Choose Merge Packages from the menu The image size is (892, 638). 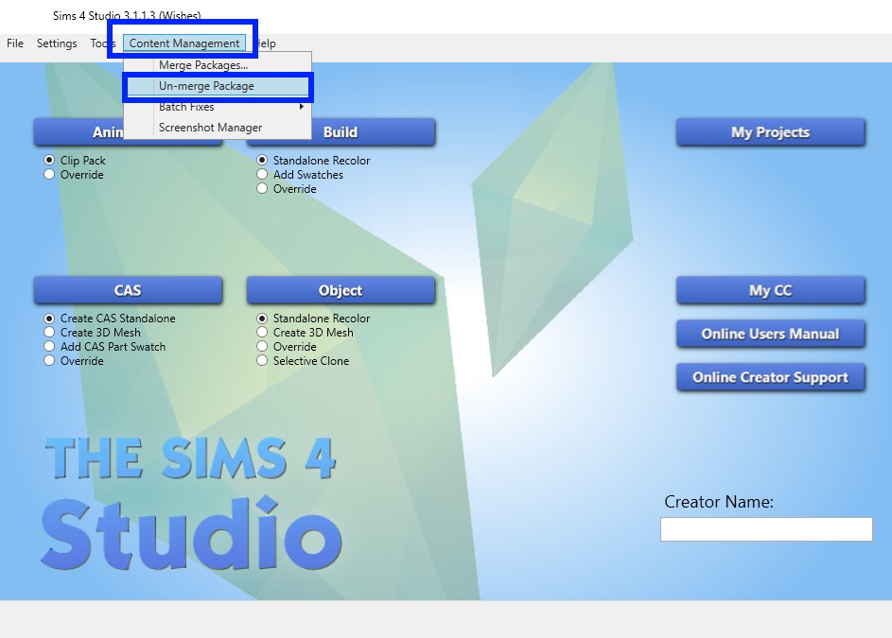point(203,65)
